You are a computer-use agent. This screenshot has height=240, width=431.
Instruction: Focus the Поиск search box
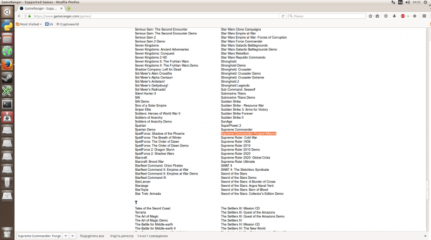pyautogui.click(x=327, y=16)
